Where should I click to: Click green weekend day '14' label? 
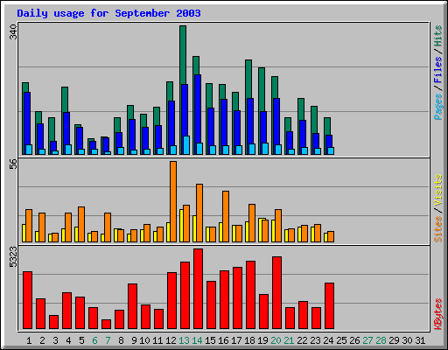[197, 340]
